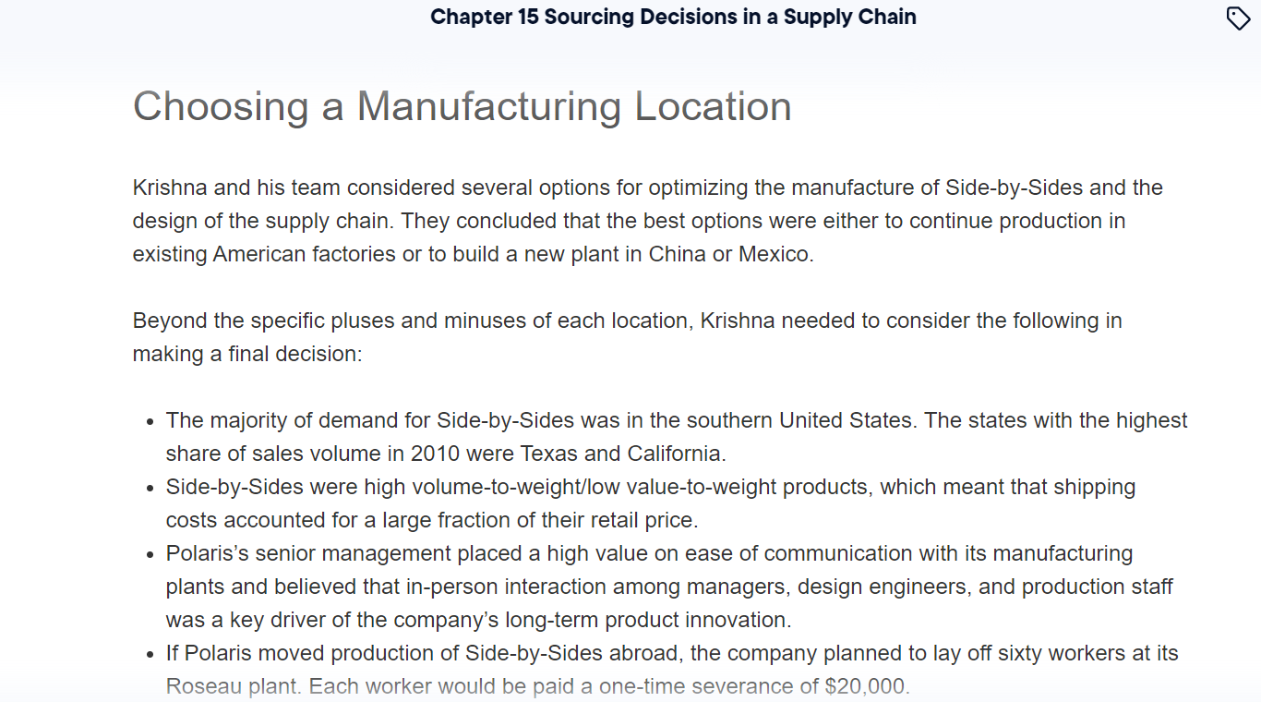Screen dimensions: 1261x702
Task: Click the 'Choosing a Manufacturing Location' heading
Action: 462,106
